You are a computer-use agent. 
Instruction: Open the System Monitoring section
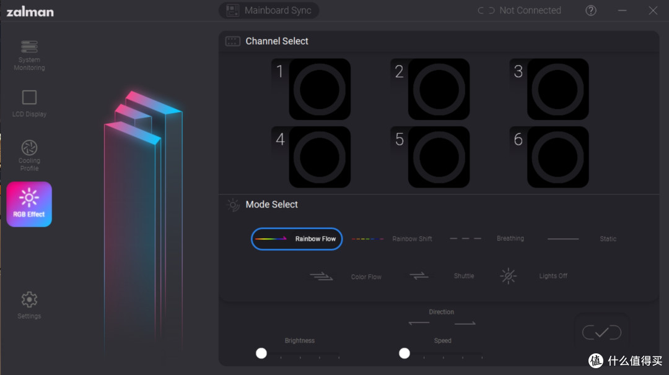click(29, 56)
